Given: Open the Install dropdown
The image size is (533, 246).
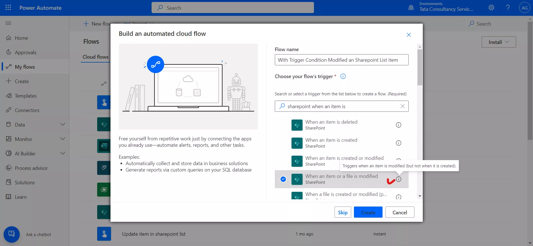Looking at the screenshot, I should [499, 42].
